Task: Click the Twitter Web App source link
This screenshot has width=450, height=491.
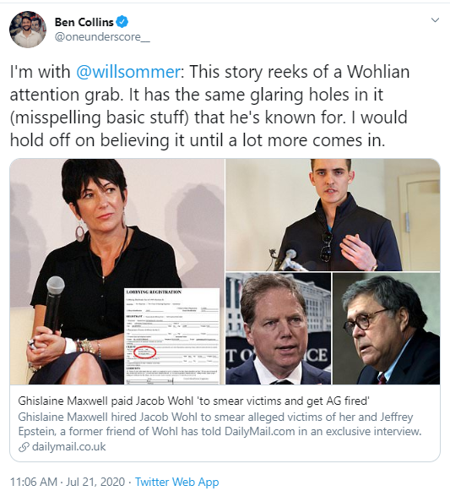Action: 176,482
